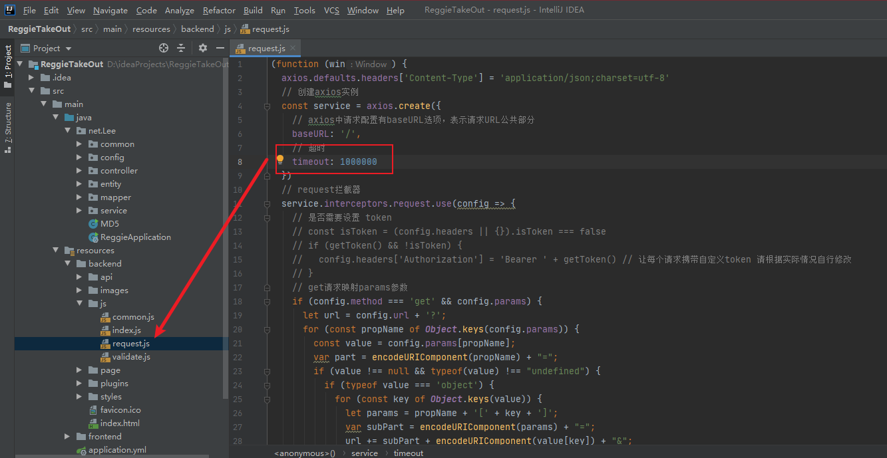Select the entity package
Screen dimensions: 887x458
coord(110,184)
